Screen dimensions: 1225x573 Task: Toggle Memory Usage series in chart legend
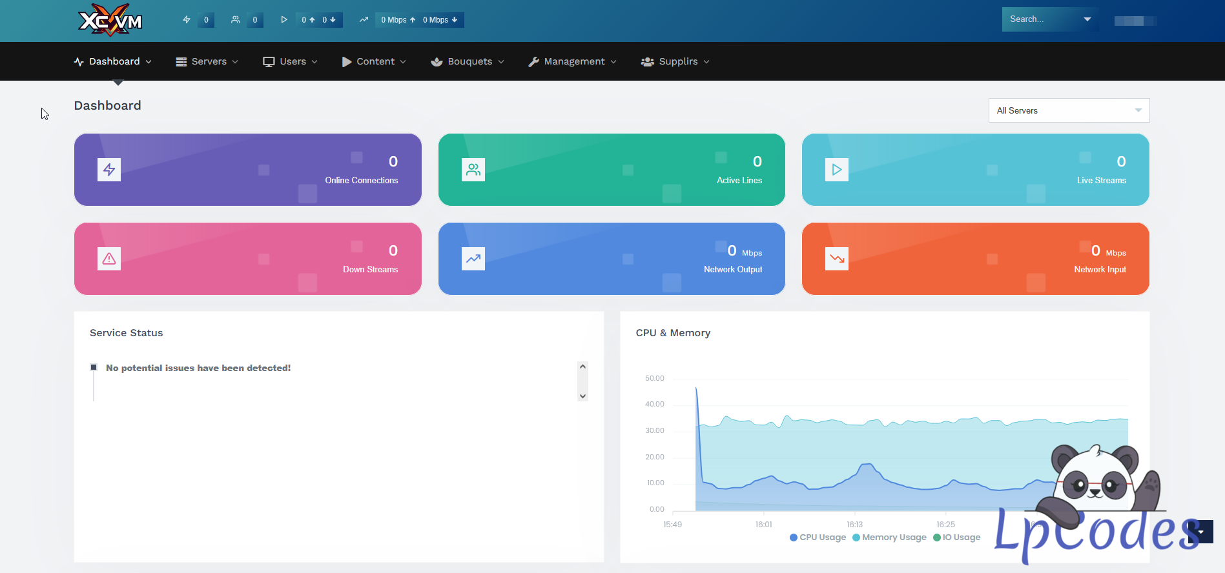[889, 538]
